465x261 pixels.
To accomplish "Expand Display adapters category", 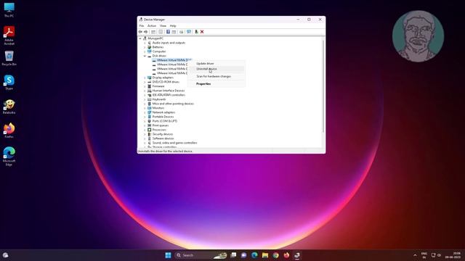I will point(145,78).
